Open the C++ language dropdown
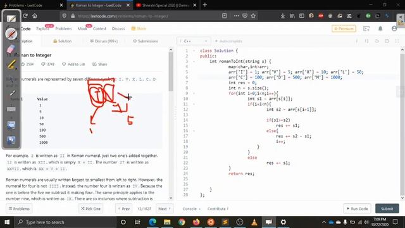Image resolution: width=405 pixels, height=228 pixels. coord(194,41)
